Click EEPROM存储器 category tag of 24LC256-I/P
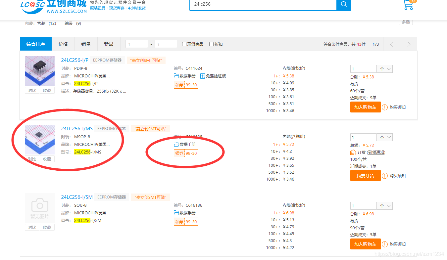 tap(107, 60)
